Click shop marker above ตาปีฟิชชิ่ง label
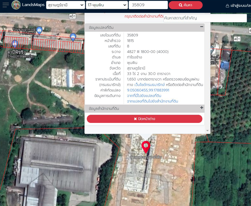 [x=15, y=44]
